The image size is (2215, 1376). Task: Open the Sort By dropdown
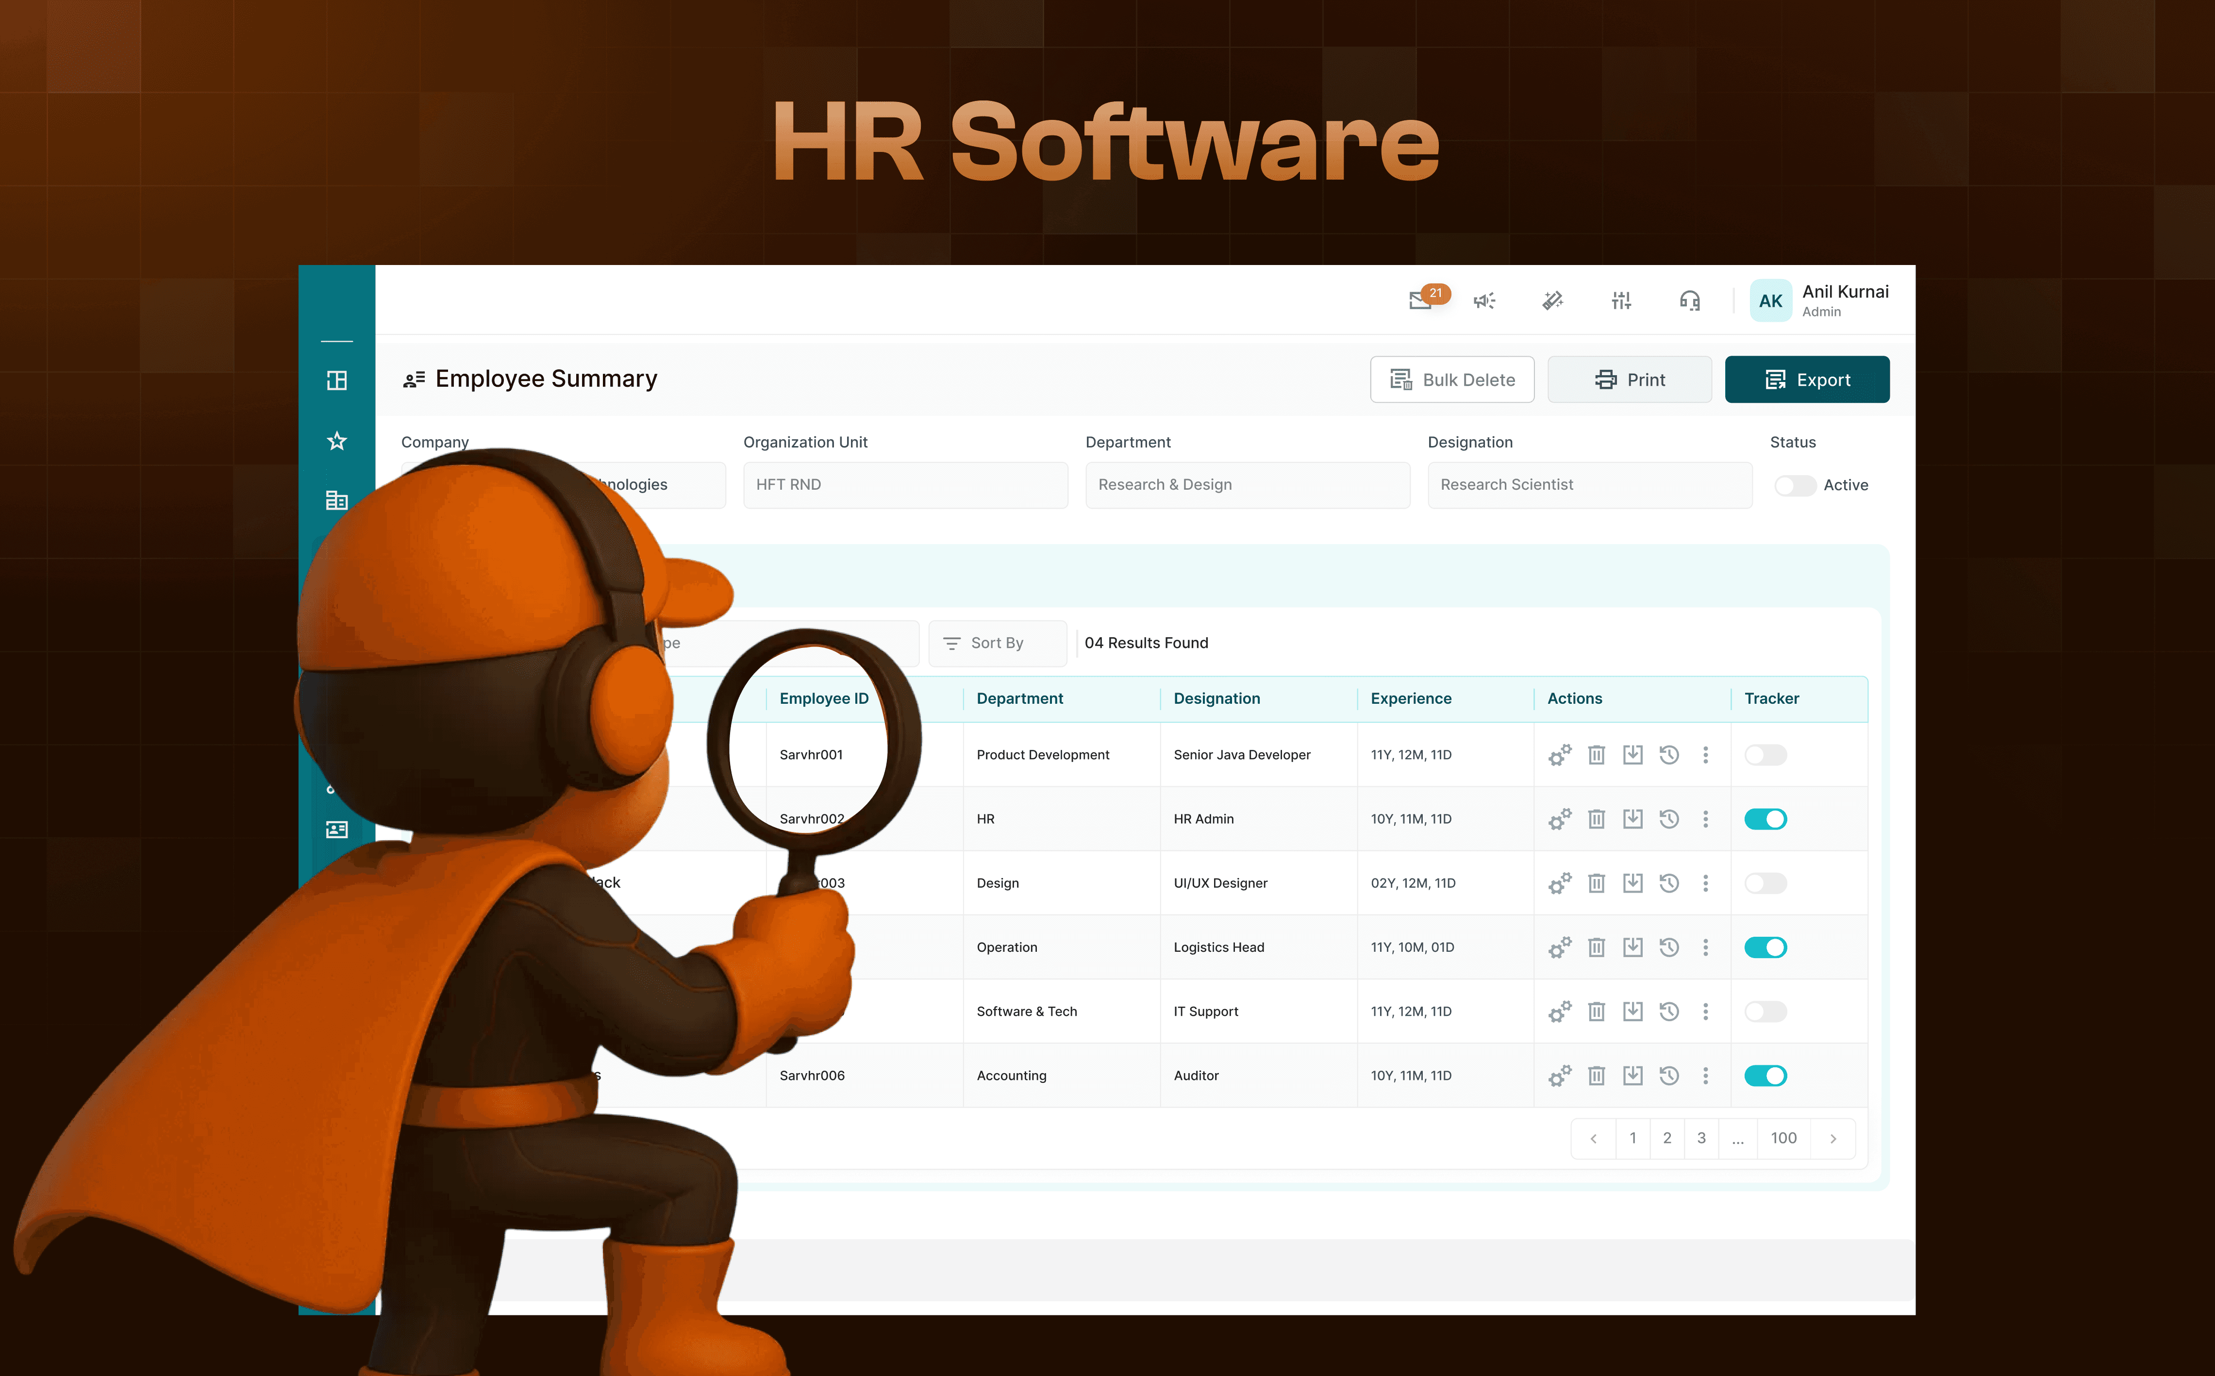coord(997,643)
